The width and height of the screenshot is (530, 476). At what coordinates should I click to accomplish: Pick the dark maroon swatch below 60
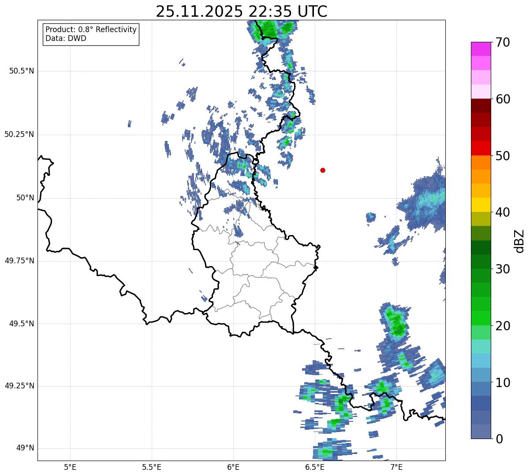pyautogui.click(x=481, y=106)
